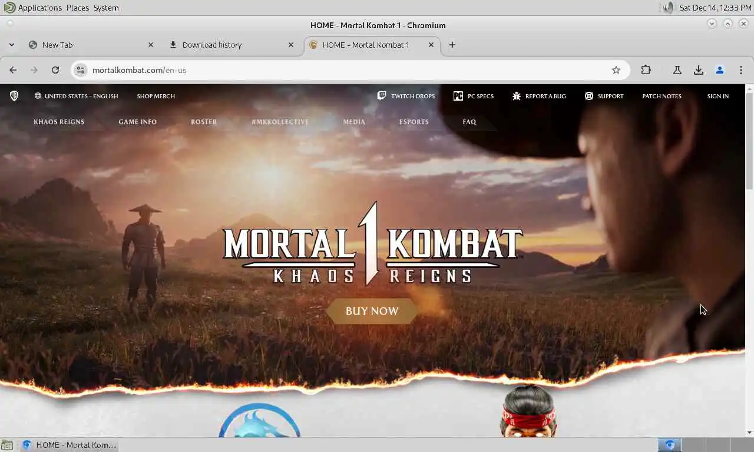Screen dimensions: 754x452
Task: Open the Roster menu item
Action: tap(204, 122)
